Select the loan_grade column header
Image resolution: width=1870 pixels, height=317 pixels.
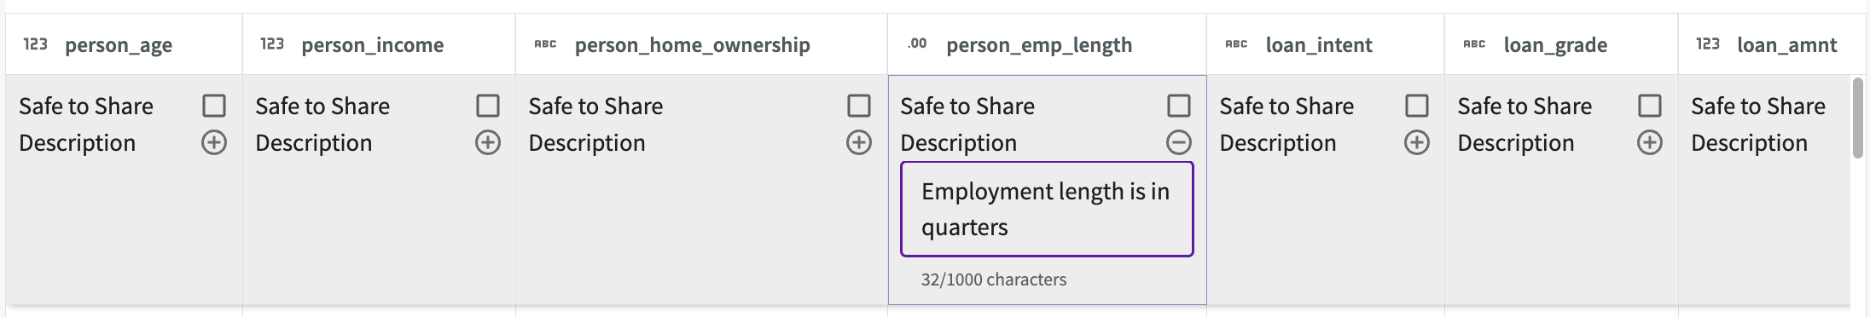pyautogui.click(x=1560, y=44)
